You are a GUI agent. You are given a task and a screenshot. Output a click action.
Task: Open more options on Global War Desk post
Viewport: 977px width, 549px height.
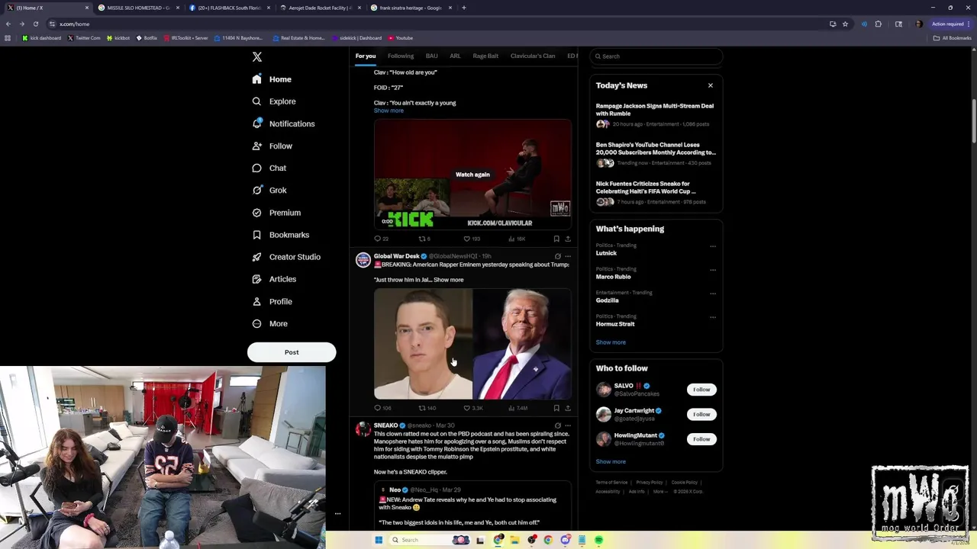click(567, 256)
